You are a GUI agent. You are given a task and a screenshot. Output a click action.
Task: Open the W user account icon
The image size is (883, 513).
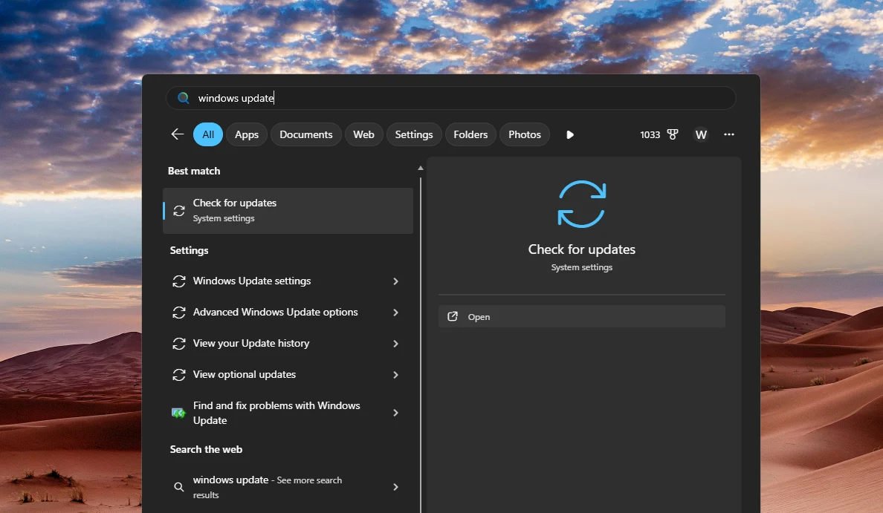pyautogui.click(x=700, y=134)
